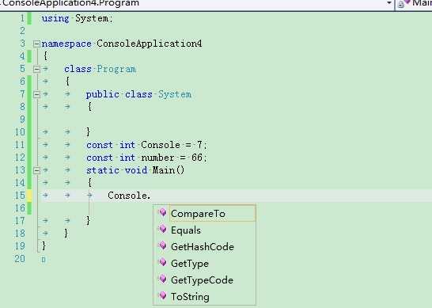
Task: Click 'Console' constant name on line 11
Action: coord(161,145)
